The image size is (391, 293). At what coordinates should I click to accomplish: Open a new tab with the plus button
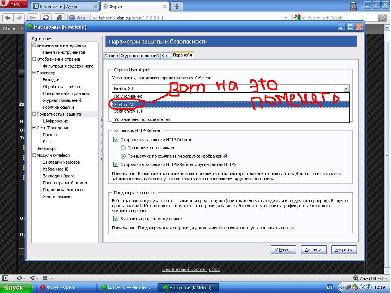[x=176, y=6]
